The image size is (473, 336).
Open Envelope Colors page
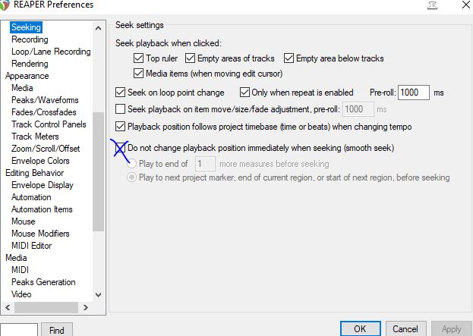pyautogui.click(x=40, y=161)
